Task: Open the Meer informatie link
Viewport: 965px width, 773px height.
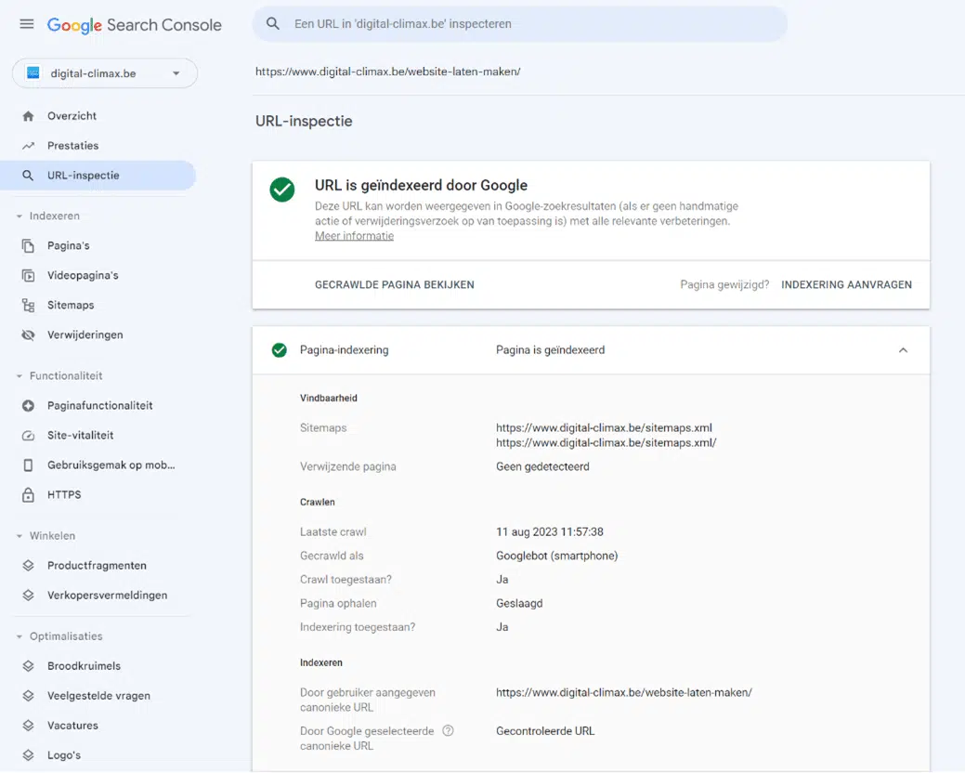Action: tap(355, 236)
